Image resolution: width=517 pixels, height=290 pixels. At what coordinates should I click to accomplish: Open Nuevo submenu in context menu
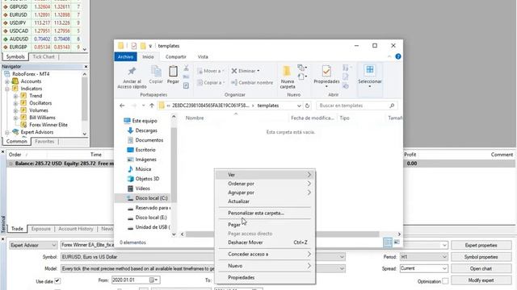[265, 266]
